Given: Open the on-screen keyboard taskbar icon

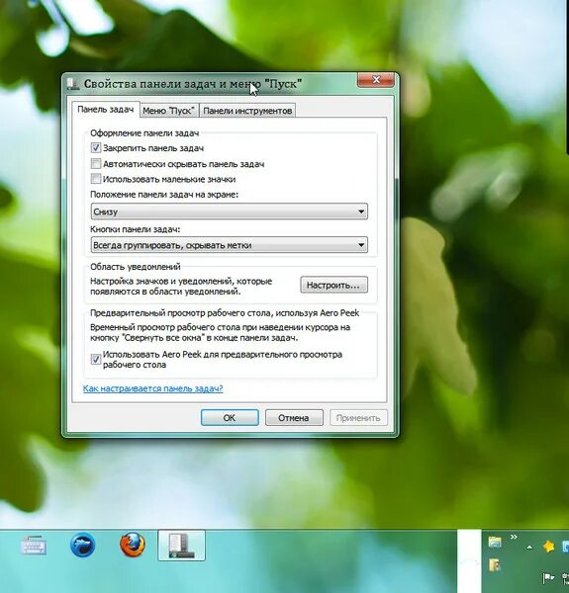Looking at the screenshot, I should (x=34, y=546).
